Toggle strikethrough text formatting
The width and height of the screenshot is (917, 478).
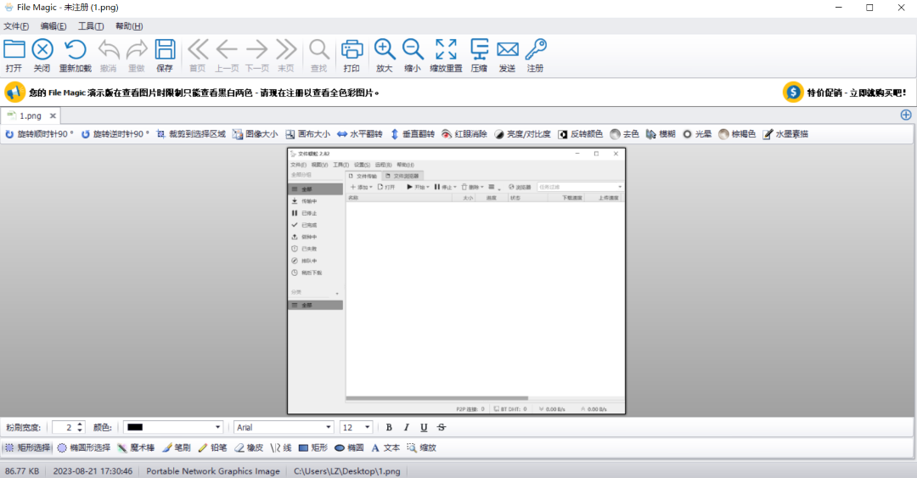pyautogui.click(x=441, y=427)
